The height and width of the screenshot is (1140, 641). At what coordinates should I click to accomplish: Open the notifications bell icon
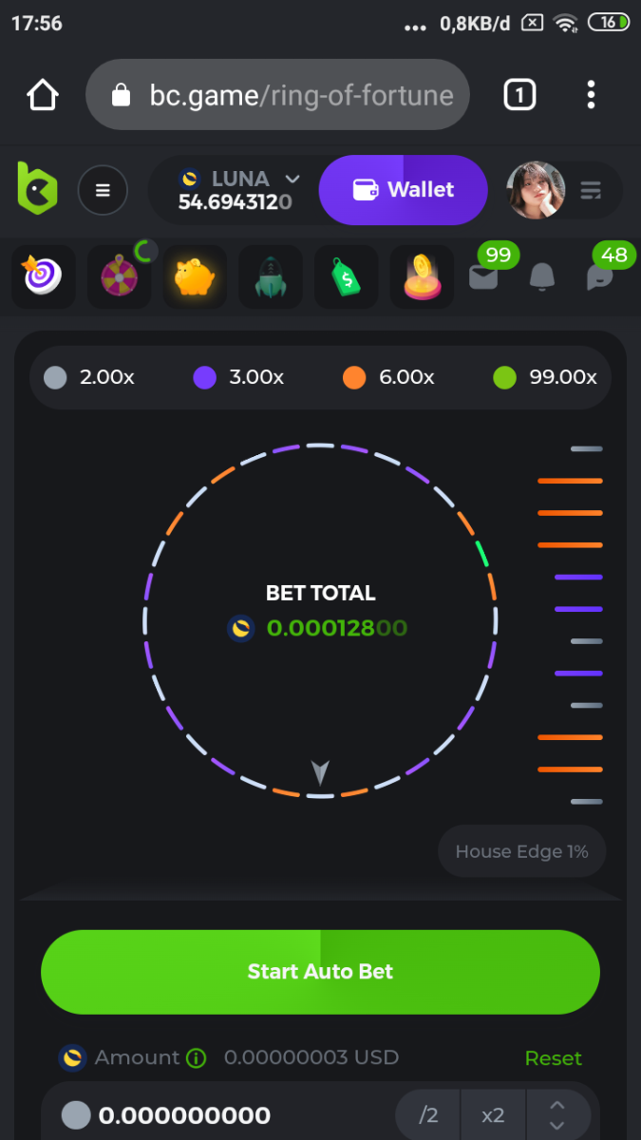(x=542, y=276)
